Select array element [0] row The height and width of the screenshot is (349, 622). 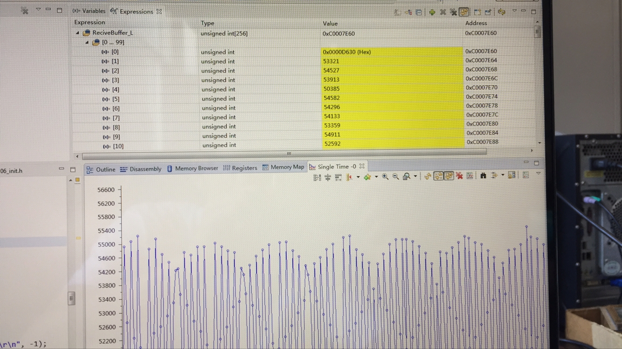pyautogui.click(x=304, y=52)
